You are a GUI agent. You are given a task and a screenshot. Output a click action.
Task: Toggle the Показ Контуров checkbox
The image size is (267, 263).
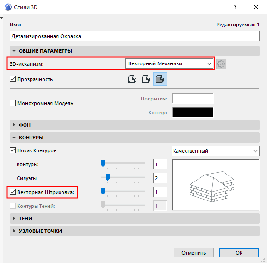tap(13, 150)
